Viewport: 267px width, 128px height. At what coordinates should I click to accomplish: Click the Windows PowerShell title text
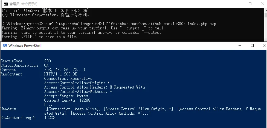pos(25,45)
